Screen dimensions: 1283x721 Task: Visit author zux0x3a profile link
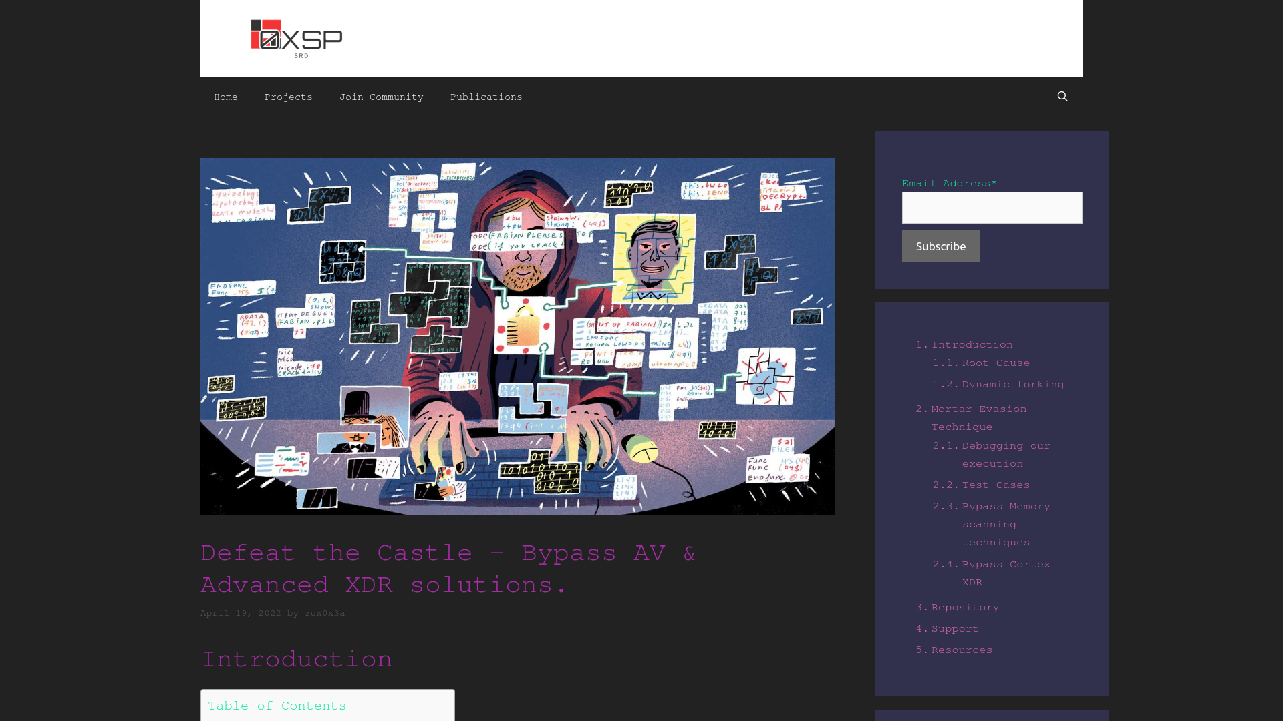(x=325, y=613)
